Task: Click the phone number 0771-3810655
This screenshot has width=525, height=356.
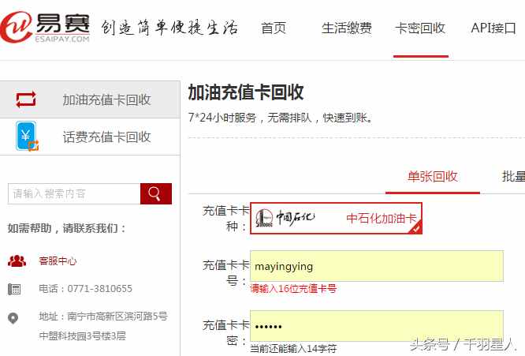Action: pos(100,289)
